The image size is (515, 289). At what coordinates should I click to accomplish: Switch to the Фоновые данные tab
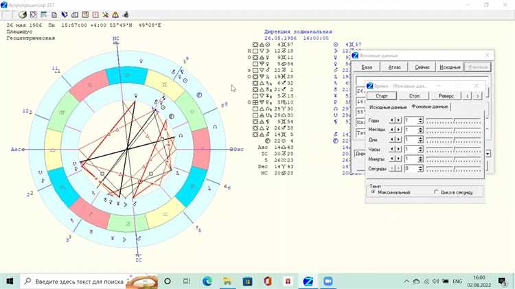[x=430, y=106]
